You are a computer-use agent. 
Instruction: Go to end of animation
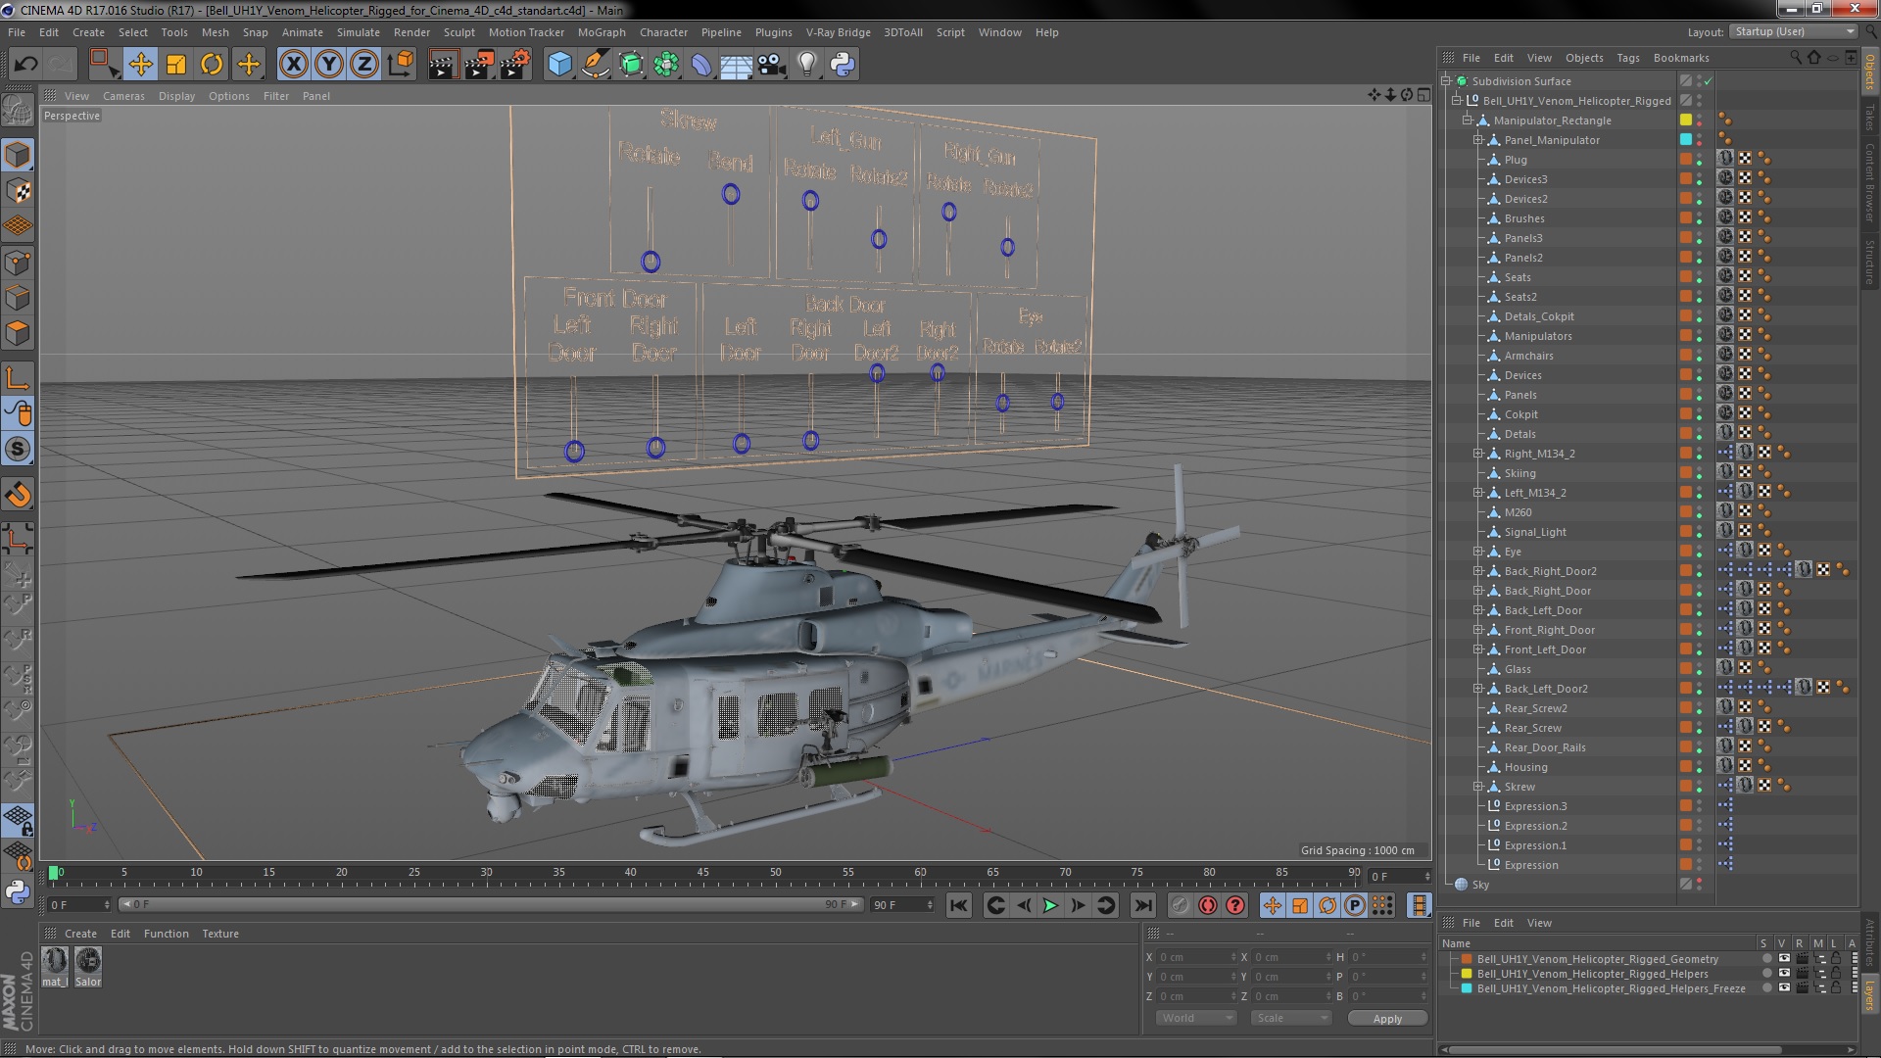coord(1142,906)
